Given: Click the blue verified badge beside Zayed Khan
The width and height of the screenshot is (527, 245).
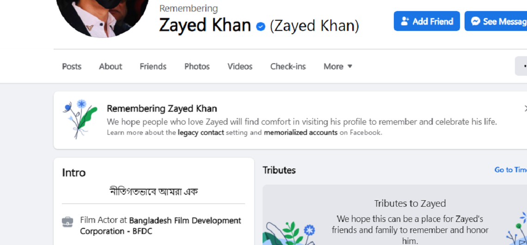Looking at the screenshot, I should point(260,26).
